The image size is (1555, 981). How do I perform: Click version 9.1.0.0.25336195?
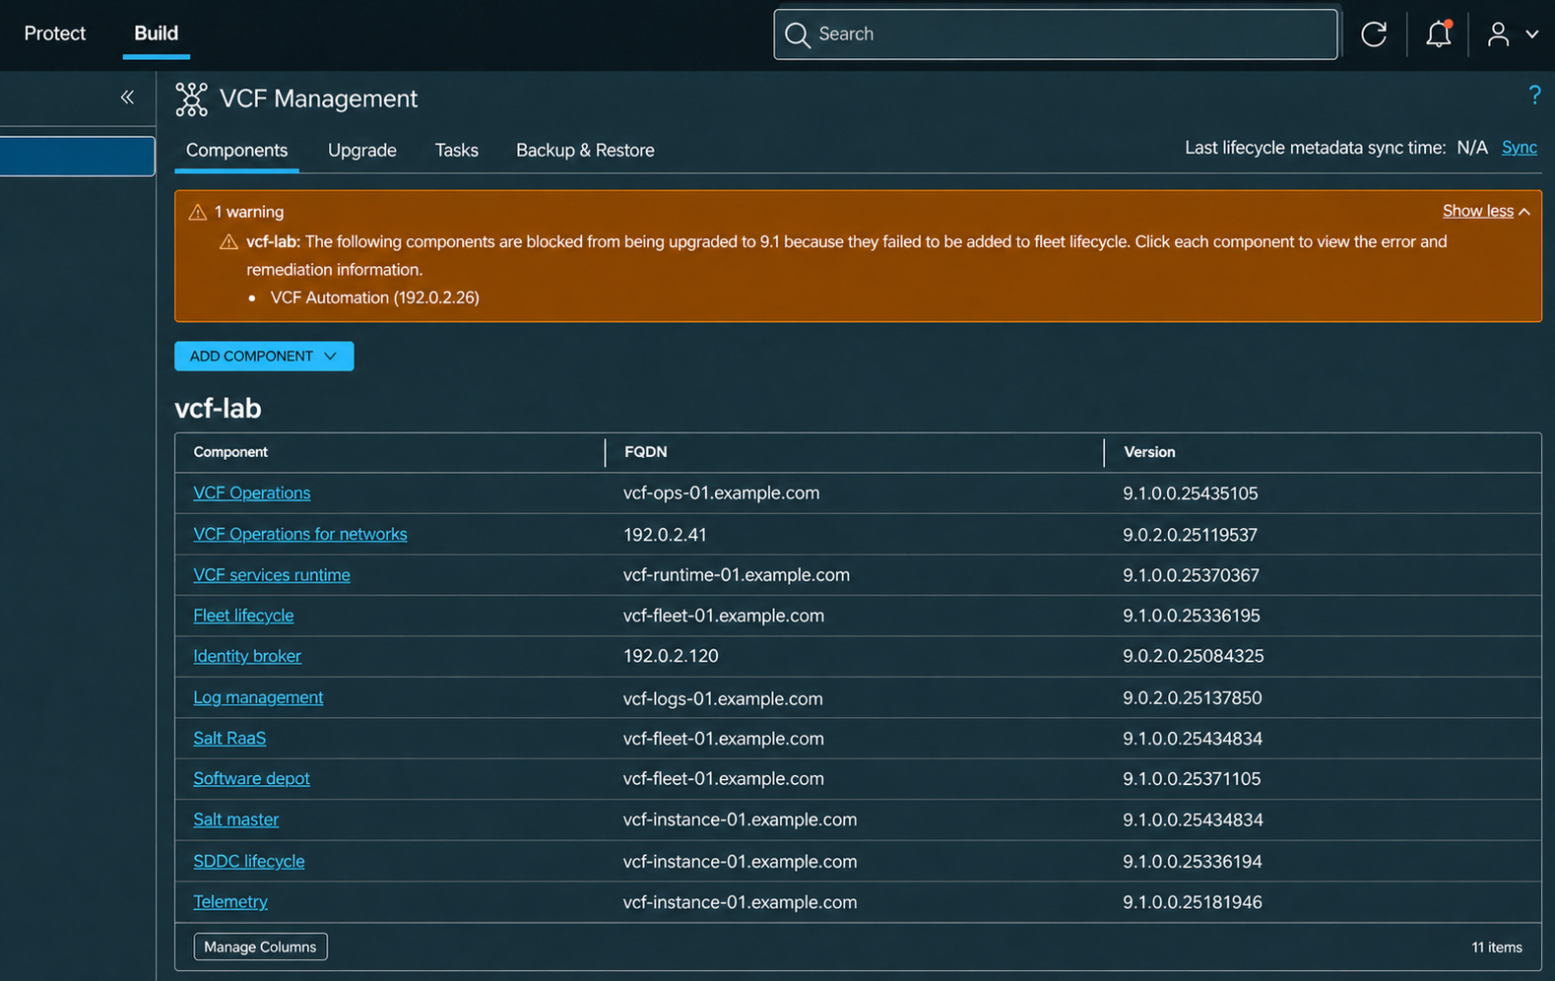click(x=1192, y=616)
